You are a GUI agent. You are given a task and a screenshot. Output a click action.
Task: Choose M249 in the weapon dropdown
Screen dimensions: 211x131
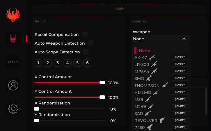tap(140, 106)
